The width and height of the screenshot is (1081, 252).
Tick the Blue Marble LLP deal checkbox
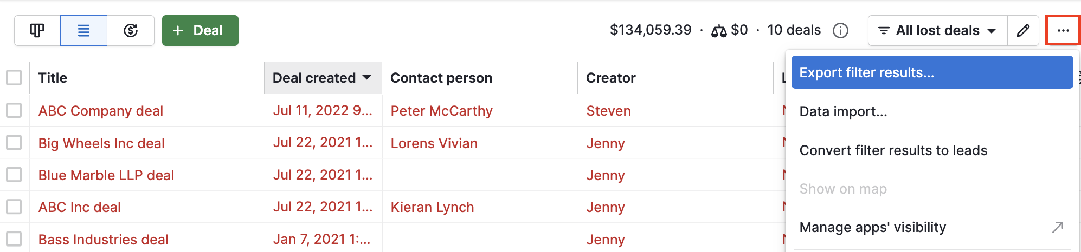[x=14, y=175]
